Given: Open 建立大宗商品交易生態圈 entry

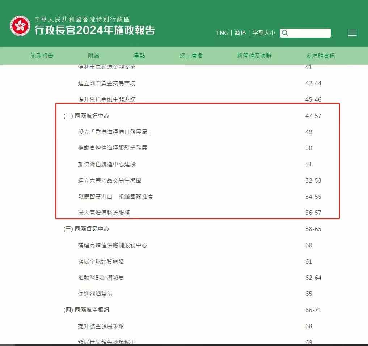Looking at the screenshot, I should point(107,180).
